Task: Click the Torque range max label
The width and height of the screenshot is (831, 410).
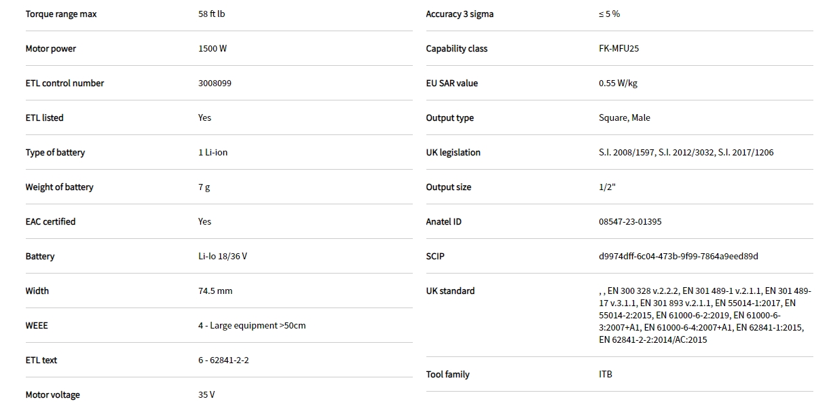Action: pos(61,14)
